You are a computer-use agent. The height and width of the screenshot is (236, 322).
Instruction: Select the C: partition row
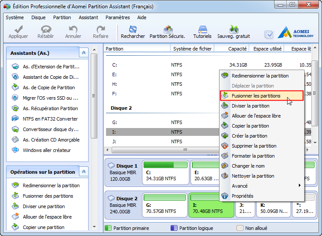pyautogui.click(x=209, y=65)
